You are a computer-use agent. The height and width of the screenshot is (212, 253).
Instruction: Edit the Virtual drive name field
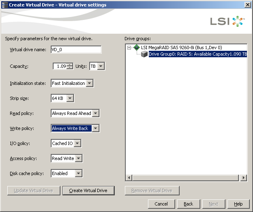[x=76, y=50]
